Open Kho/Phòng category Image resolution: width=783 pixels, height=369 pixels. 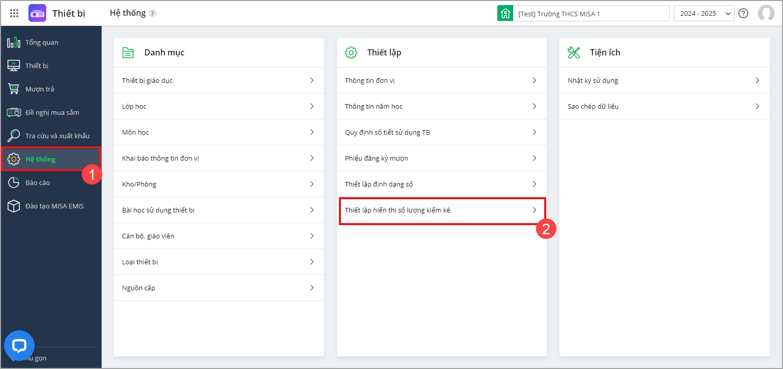[x=139, y=184]
